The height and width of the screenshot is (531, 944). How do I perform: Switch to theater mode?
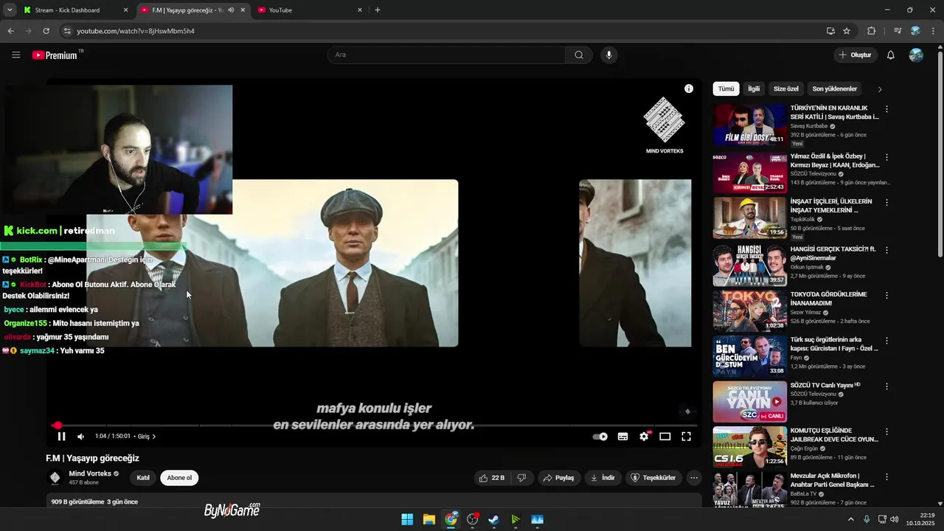(x=664, y=437)
